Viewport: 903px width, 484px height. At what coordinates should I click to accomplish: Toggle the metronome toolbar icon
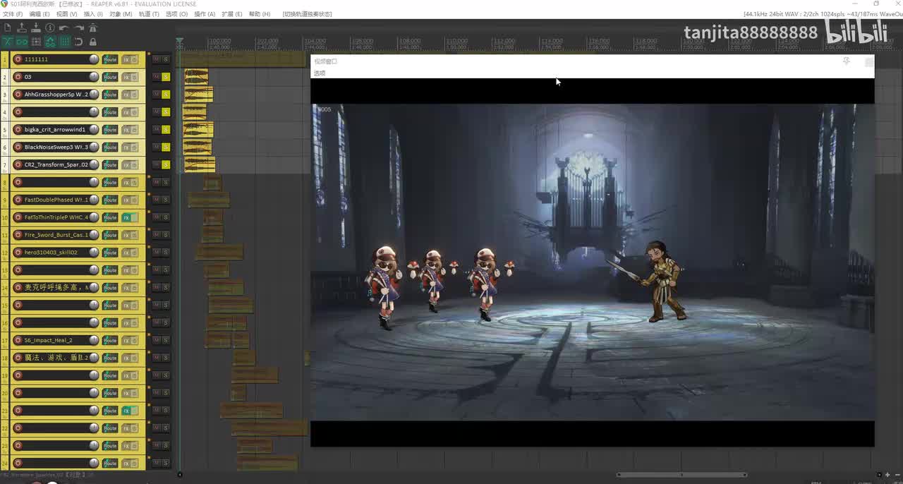(x=92, y=28)
